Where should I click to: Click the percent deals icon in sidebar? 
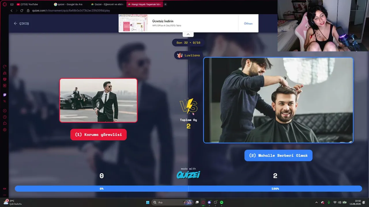[5, 101]
